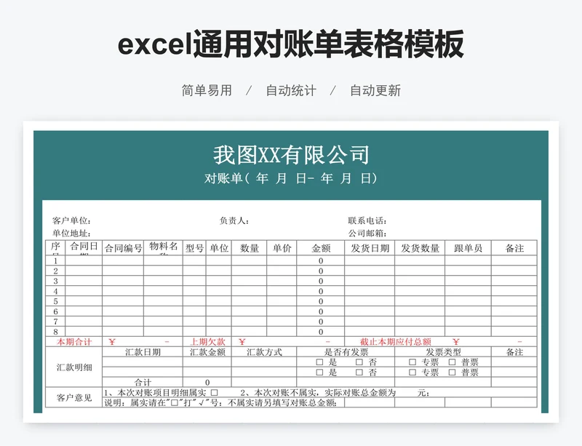This screenshot has width=582, height=446.
Task: Select the 型号 column header
Action: (x=194, y=248)
